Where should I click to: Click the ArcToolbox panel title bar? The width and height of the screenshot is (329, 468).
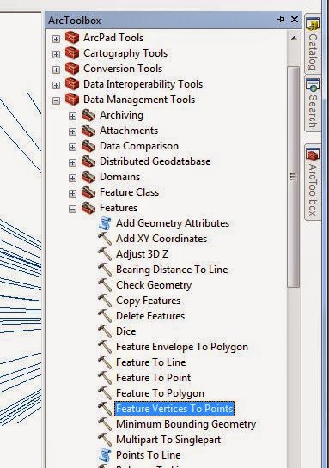pyautogui.click(x=174, y=20)
